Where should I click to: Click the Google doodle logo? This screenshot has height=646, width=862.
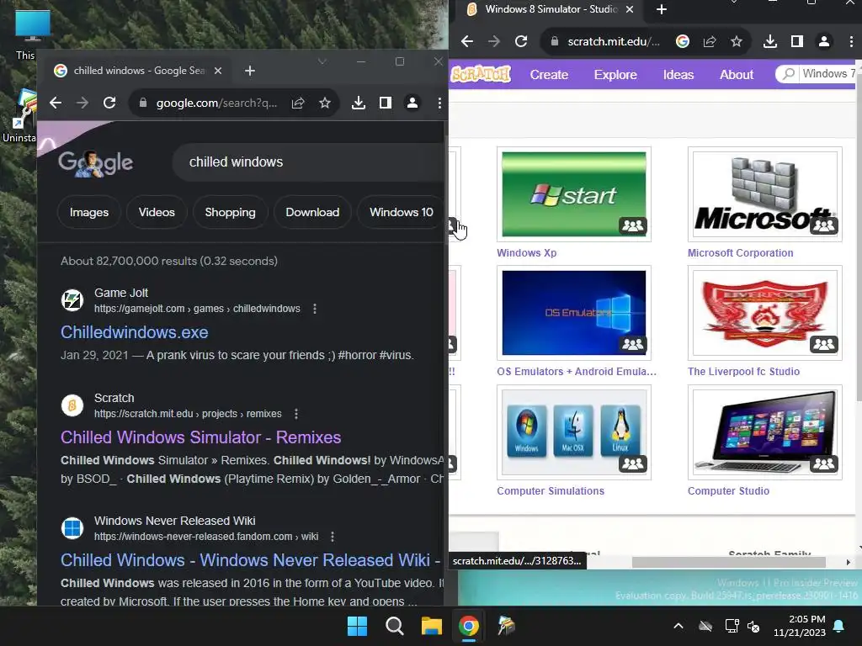[96, 163]
